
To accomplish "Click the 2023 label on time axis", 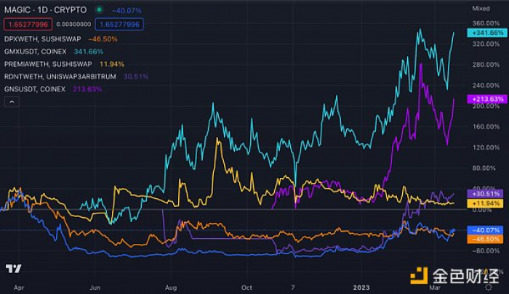I will click(x=361, y=287).
